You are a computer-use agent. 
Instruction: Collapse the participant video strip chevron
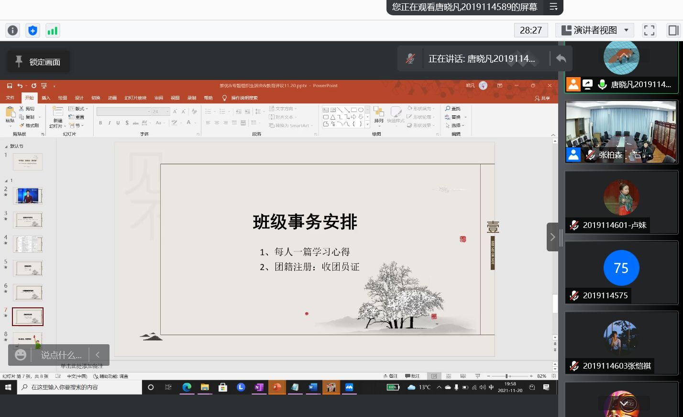[552, 237]
